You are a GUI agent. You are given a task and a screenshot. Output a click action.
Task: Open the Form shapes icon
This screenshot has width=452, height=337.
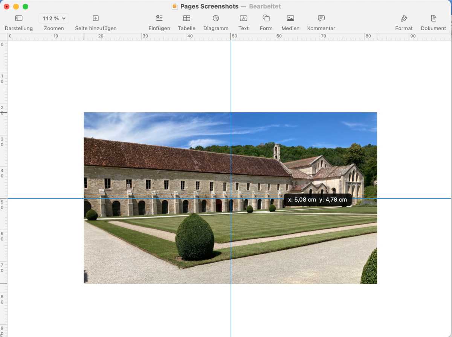coord(266,18)
